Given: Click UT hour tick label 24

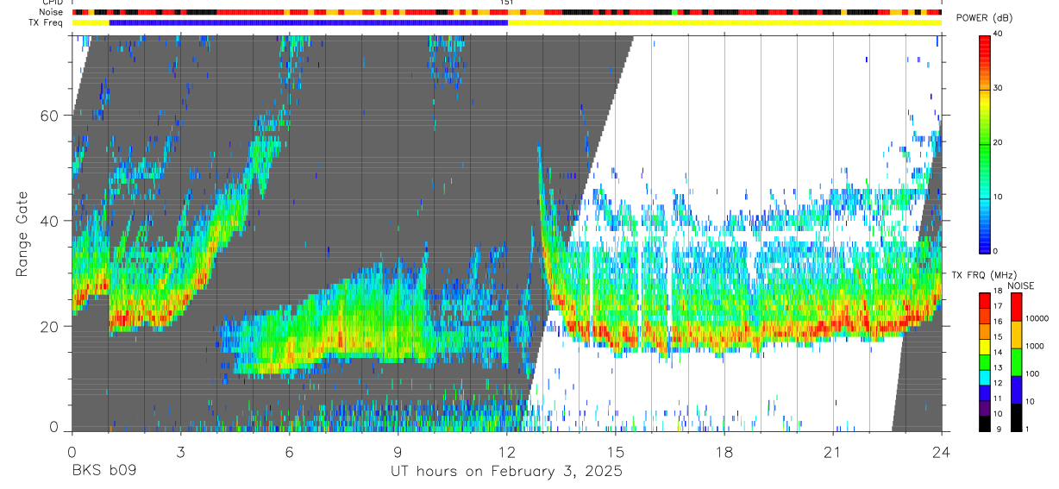Looking at the screenshot, I should point(942,452).
